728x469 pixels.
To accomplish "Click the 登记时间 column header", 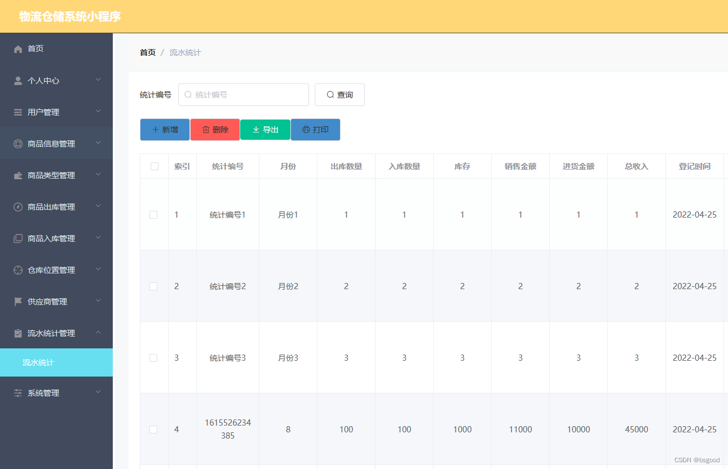I will (695, 166).
